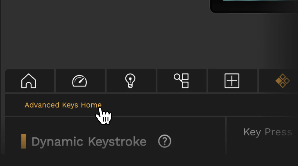The height and width of the screenshot is (166, 298).
Task: Click the gold marker beside Dynamic Keystroke
Action: coord(24,141)
